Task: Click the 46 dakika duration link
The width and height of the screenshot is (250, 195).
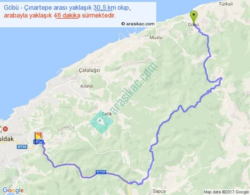Action: coord(67,16)
